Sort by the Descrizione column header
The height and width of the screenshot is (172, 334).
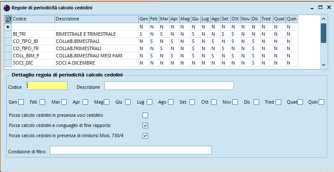[97, 19]
